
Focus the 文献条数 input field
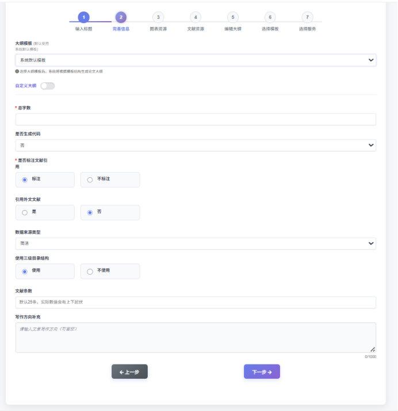coord(196,302)
